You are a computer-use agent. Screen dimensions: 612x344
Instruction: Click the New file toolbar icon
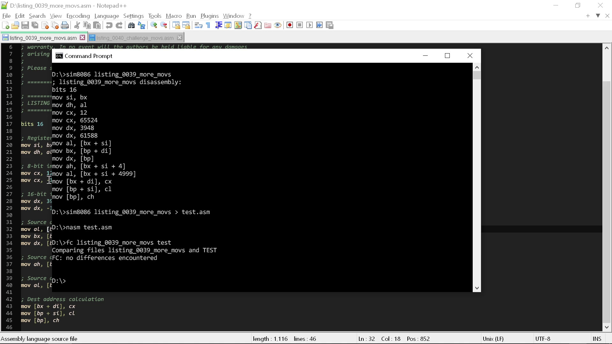[5, 25]
